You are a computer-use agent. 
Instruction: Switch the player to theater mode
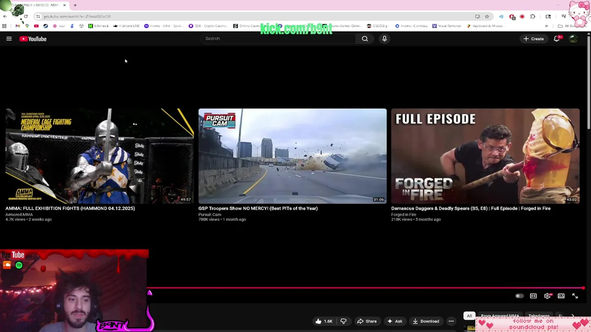561,296
